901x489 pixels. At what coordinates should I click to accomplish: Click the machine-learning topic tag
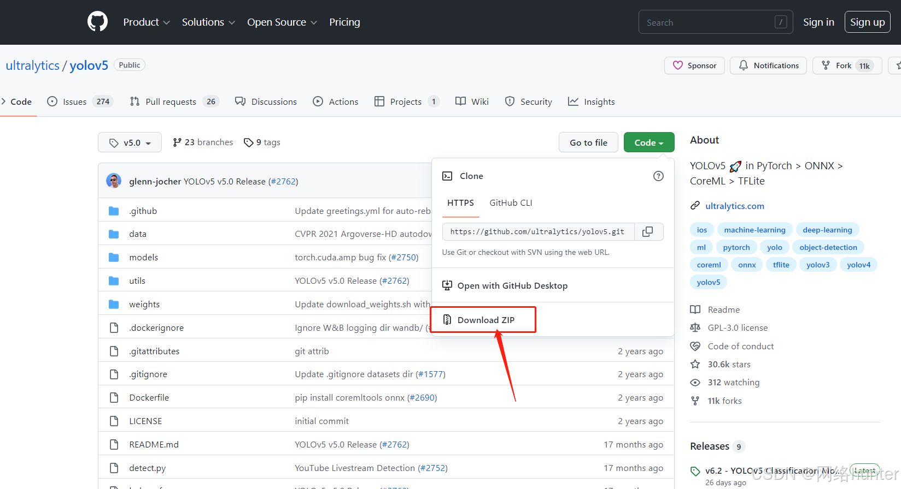point(754,230)
